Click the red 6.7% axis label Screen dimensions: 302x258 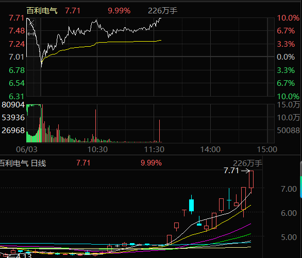tap(286, 31)
